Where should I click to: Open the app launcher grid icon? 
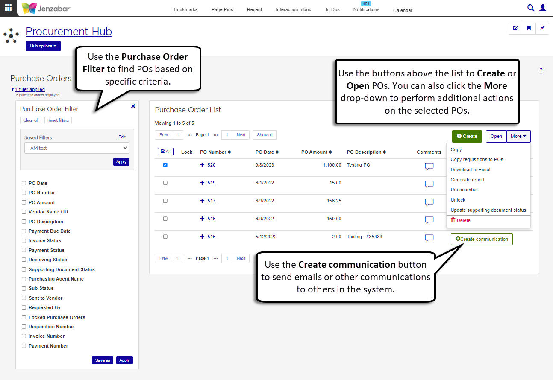pos(8,8)
